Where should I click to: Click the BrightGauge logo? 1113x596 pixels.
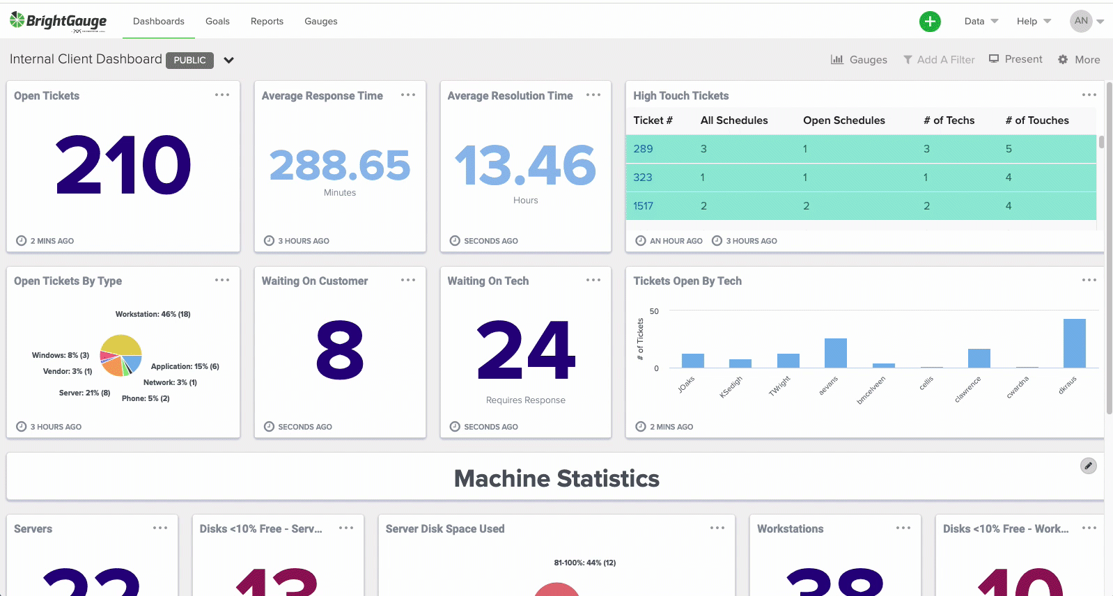point(59,22)
